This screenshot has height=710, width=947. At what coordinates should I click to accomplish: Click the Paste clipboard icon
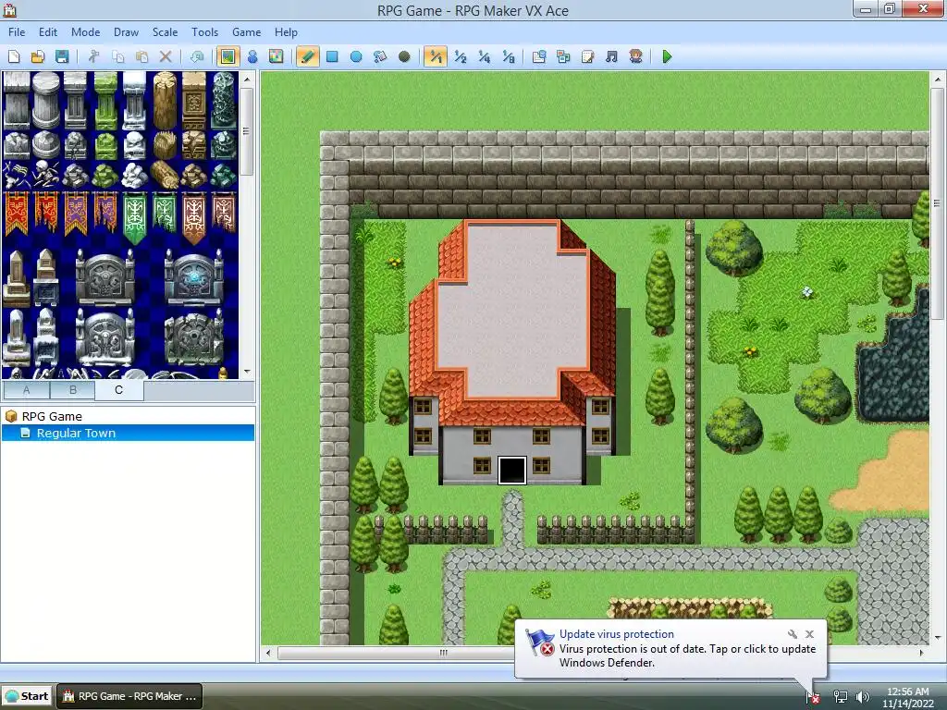(141, 56)
